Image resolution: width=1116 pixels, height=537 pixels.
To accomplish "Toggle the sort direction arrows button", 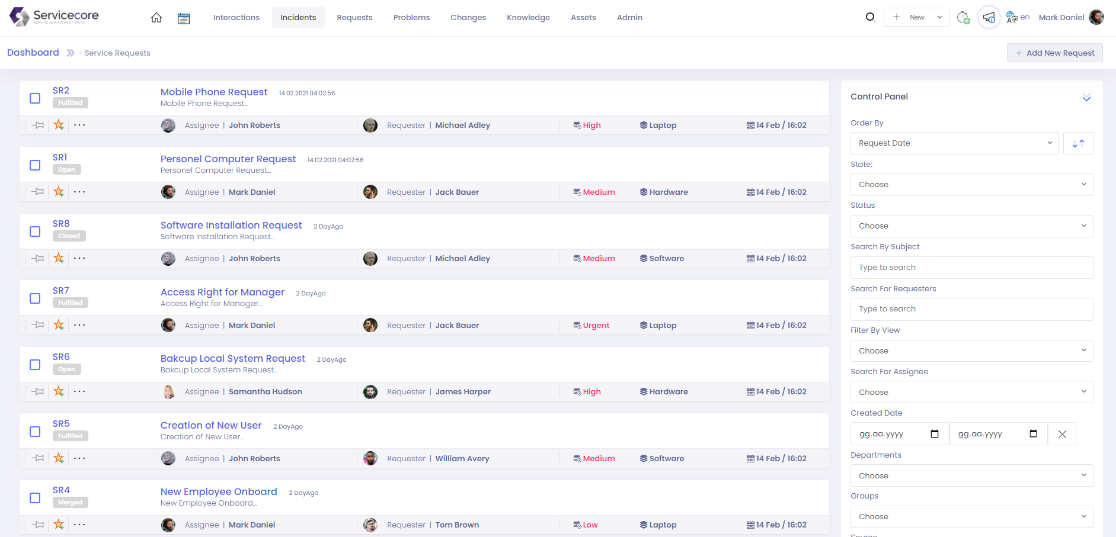I will [1078, 143].
